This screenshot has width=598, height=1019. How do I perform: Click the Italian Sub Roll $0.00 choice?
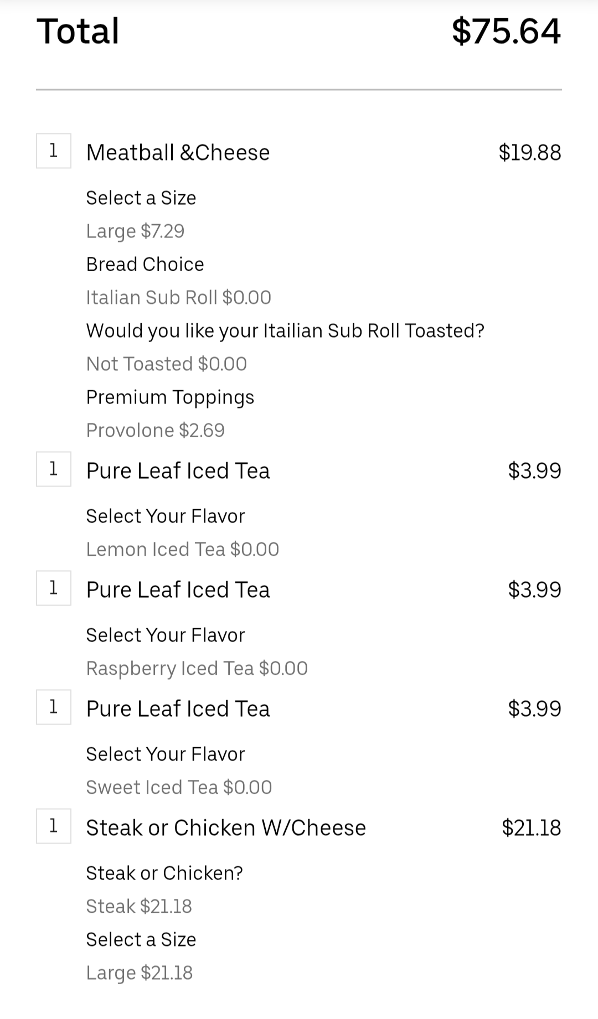click(178, 297)
